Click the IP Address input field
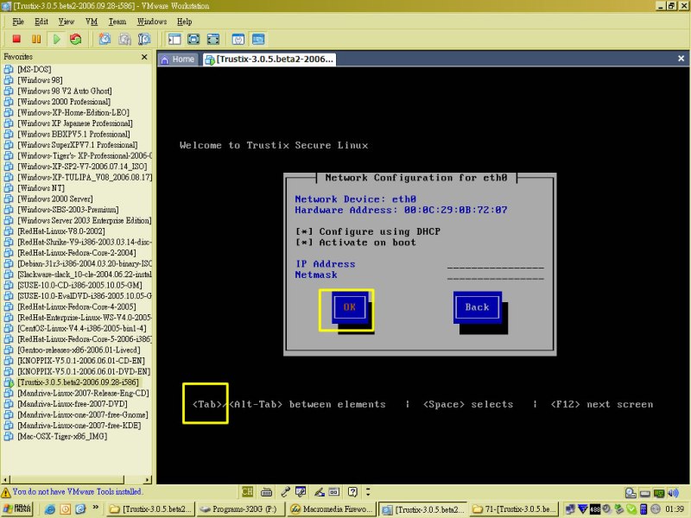 tap(495, 264)
